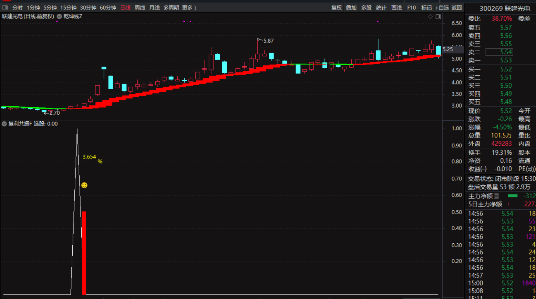Open the 标记 mark tool
Viewport: 536px width, 299px height.
[426, 8]
